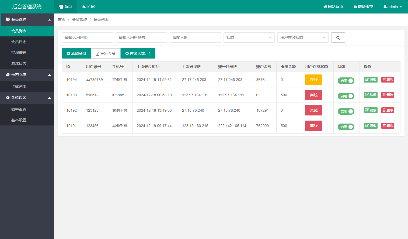The image size is (408, 239).
Task: Open 会员日志 in the sidebar
Action: coord(19,42)
